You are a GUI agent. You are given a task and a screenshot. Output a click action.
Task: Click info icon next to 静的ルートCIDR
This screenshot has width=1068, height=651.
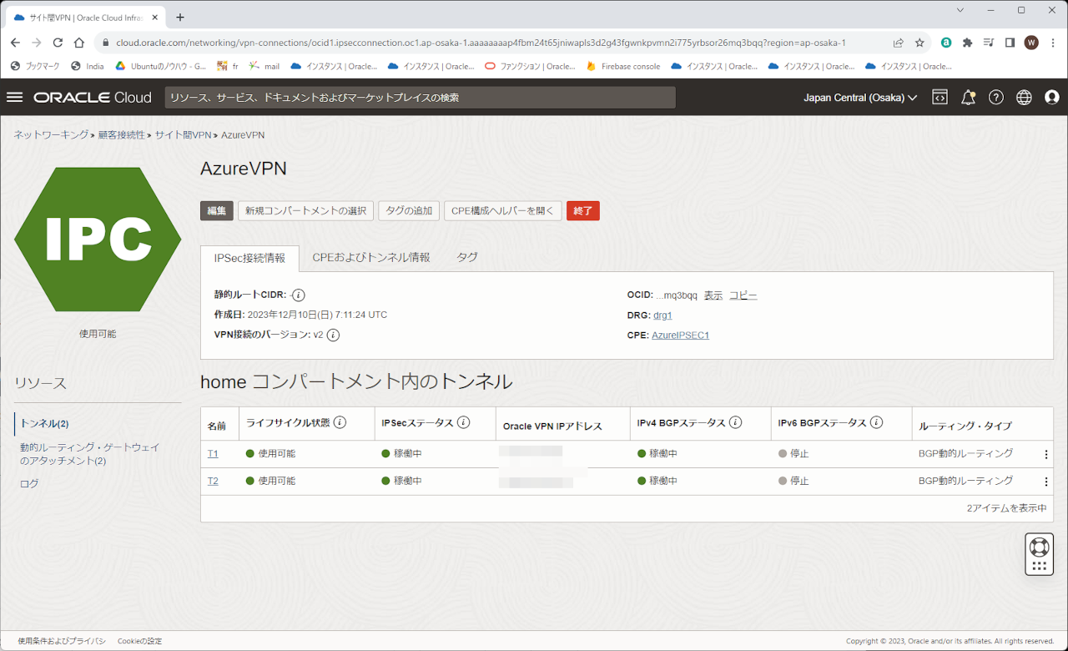(298, 295)
